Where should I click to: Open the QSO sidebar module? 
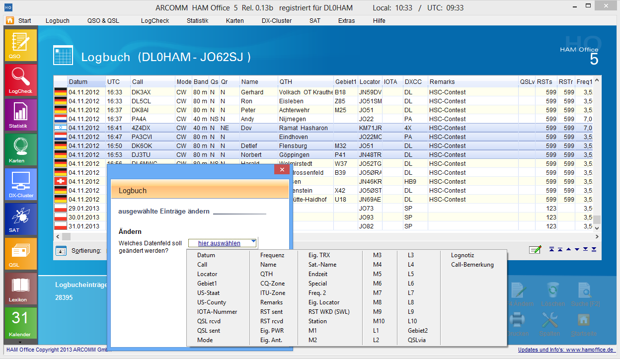[x=20, y=45]
